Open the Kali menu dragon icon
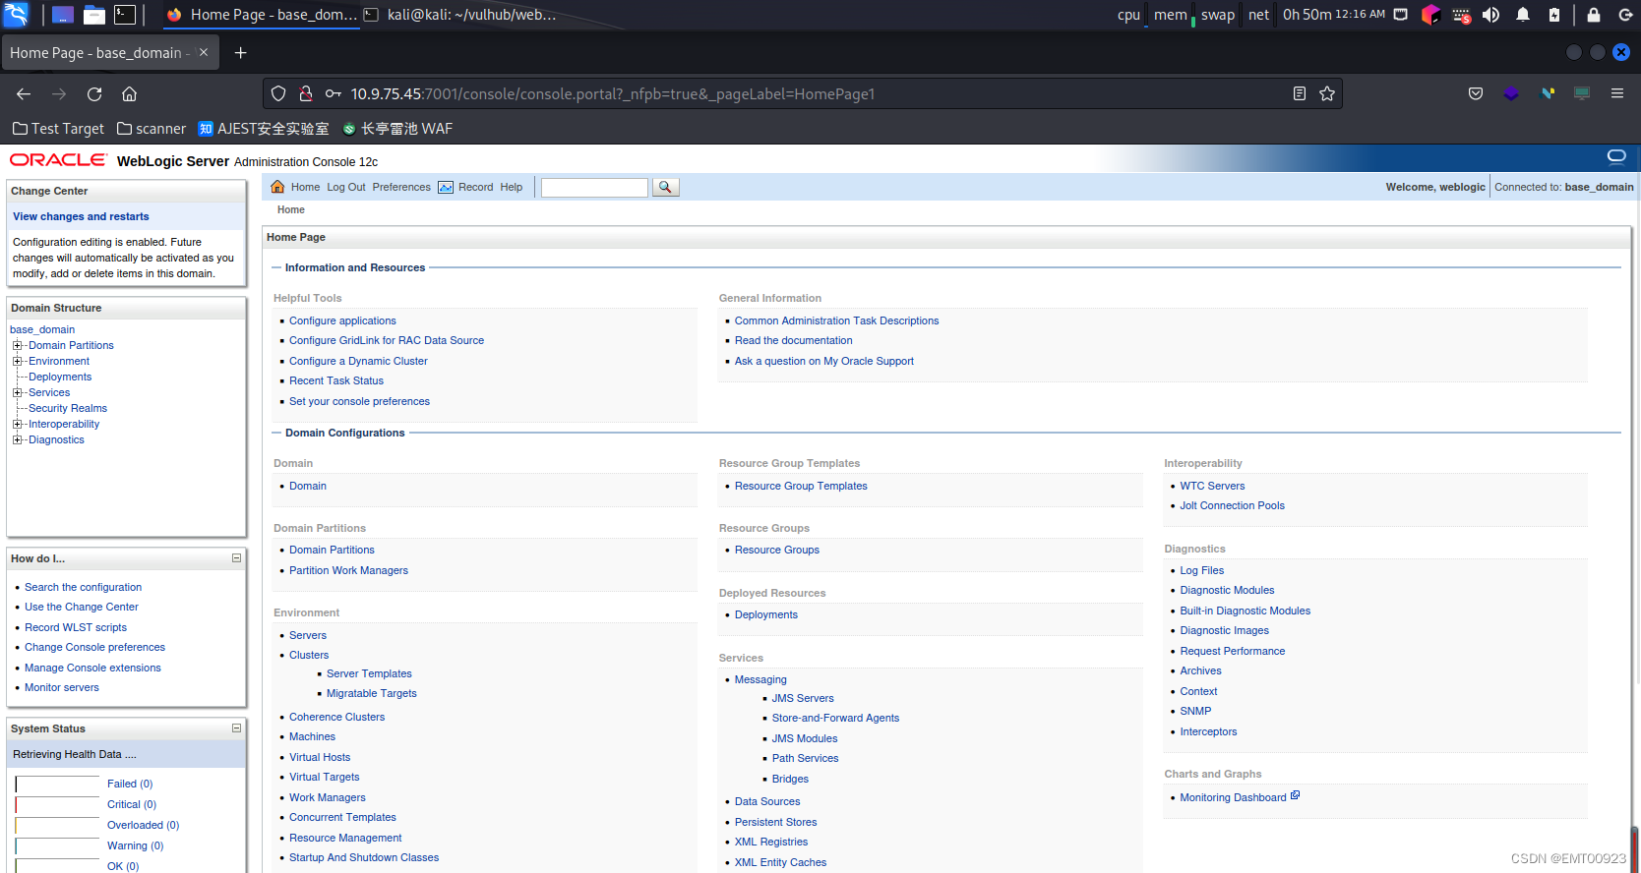Image resolution: width=1641 pixels, height=873 pixels. click(x=17, y=14)
